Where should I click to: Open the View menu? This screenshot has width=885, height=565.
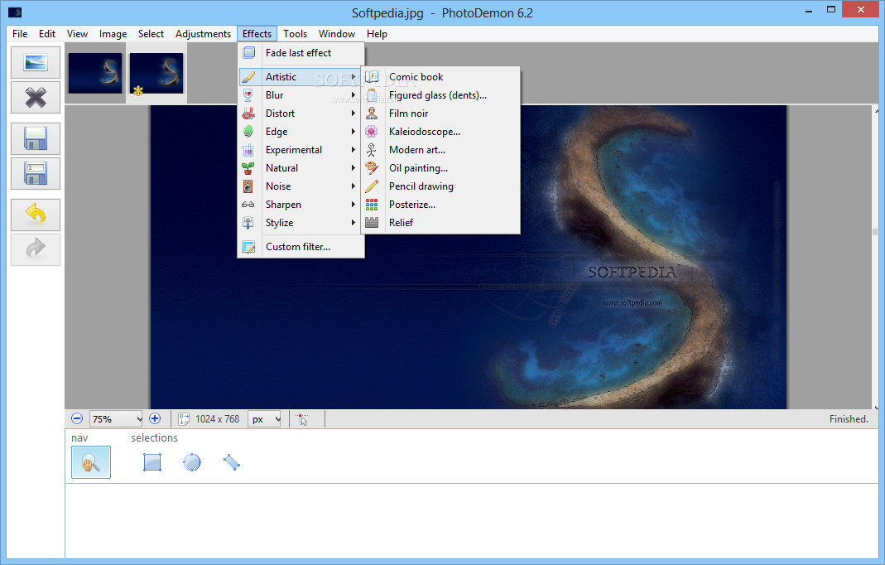77,34
